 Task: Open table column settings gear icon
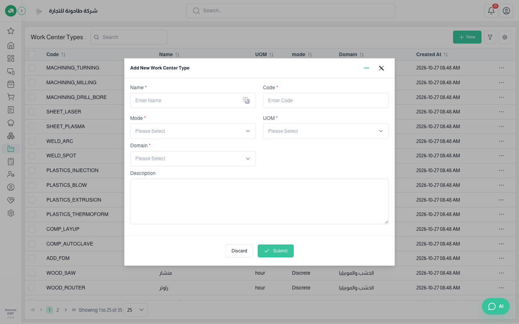pyautogui.click(x=505, y=37)
